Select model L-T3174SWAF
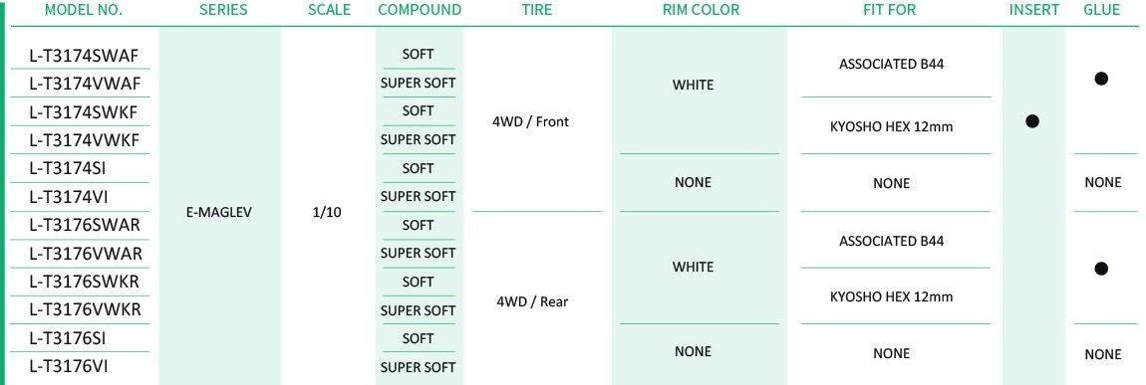The height and width of the screenshot is (385, 1146). click(x=84, y=56)
